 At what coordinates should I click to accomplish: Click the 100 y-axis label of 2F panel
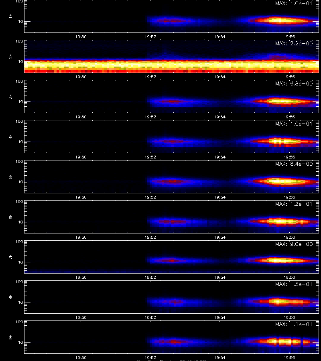[x=19, y=41]
